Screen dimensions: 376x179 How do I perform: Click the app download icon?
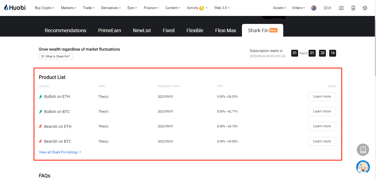(x=353, y=8)
